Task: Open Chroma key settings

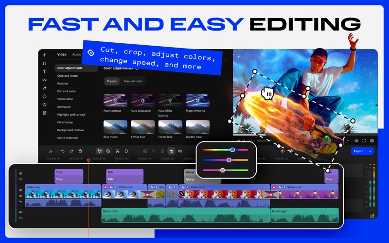Action: 65,122
